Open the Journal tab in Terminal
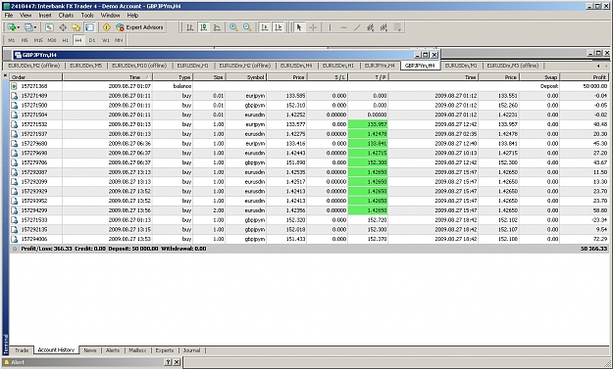613x369 pixels. tap(191, 350)
